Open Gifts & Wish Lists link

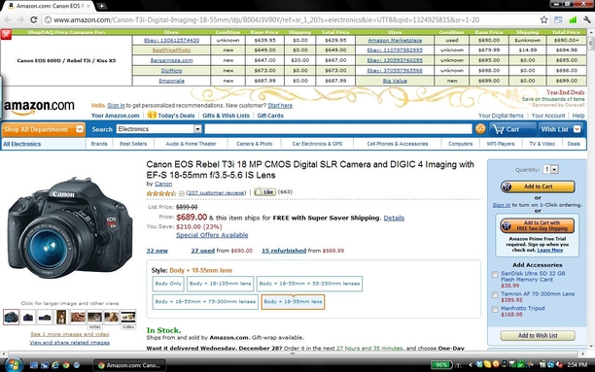tap(226, 116)
